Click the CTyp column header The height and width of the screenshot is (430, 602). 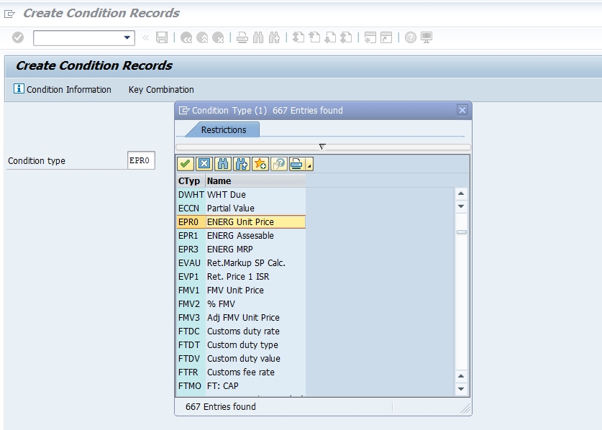191,180
